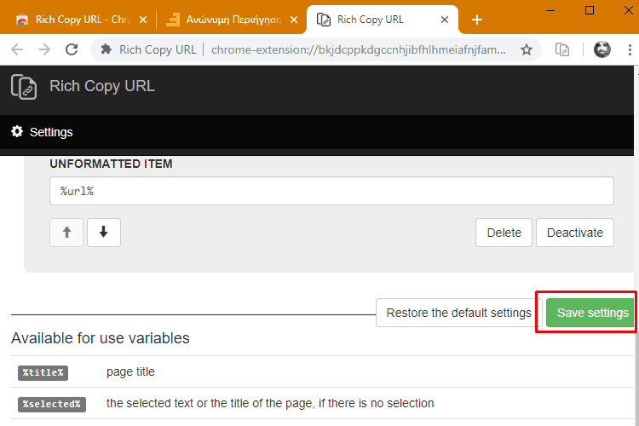Maximize the browser window
This screenshot has height=426, width=639.
590,10
